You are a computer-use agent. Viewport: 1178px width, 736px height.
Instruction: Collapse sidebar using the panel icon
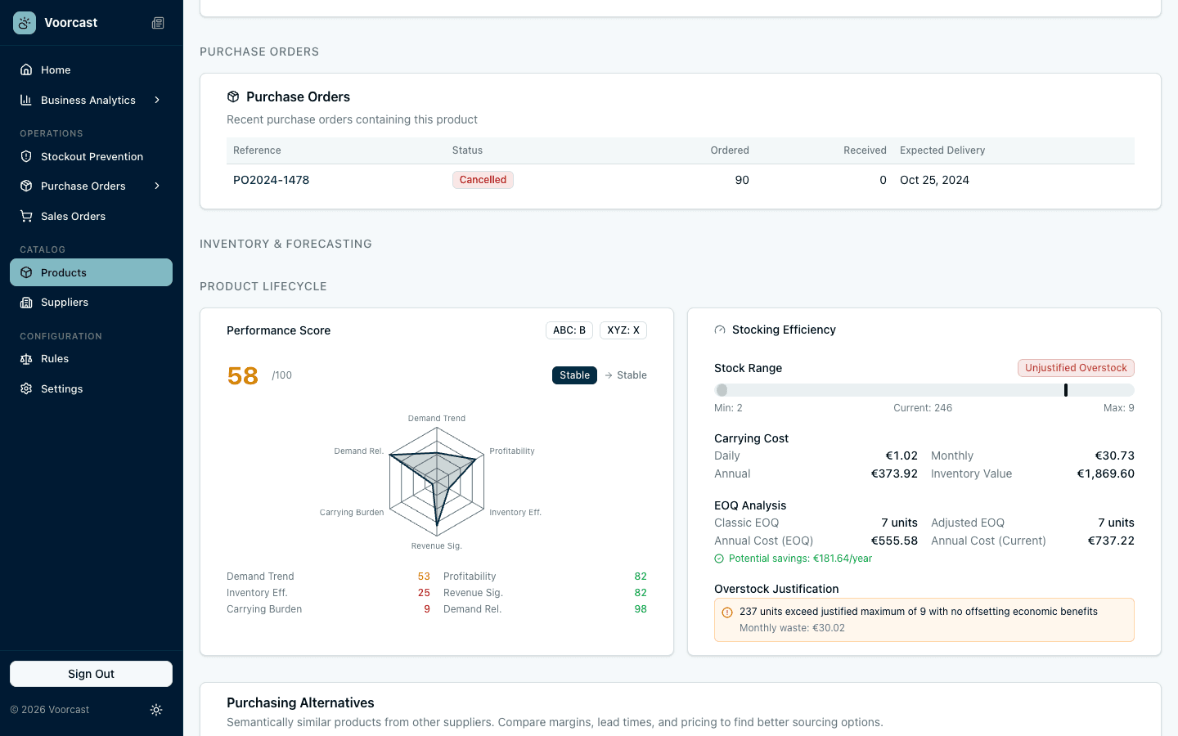[x=158, y=23]
